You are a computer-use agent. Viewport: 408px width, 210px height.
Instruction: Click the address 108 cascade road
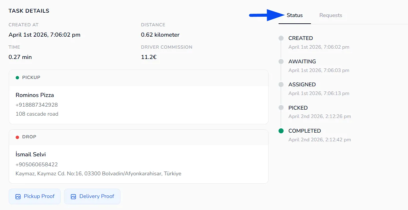(x=37, y=114)
